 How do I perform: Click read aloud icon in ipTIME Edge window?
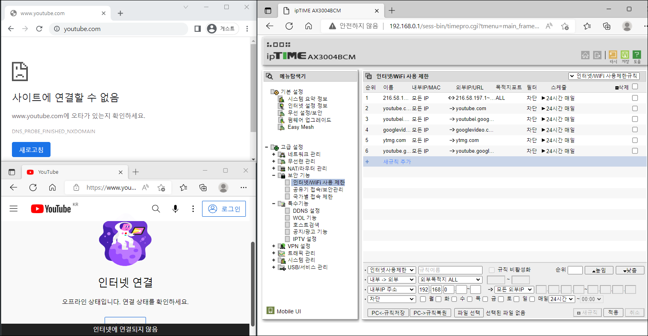point(549,26)
